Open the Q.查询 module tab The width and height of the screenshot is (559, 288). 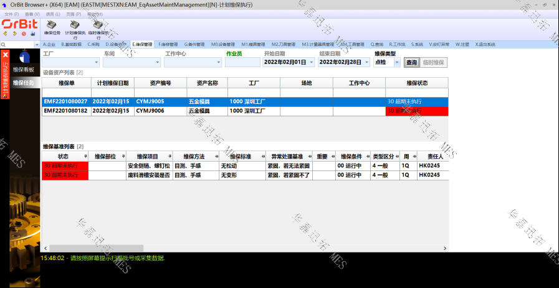click(378, 44)
